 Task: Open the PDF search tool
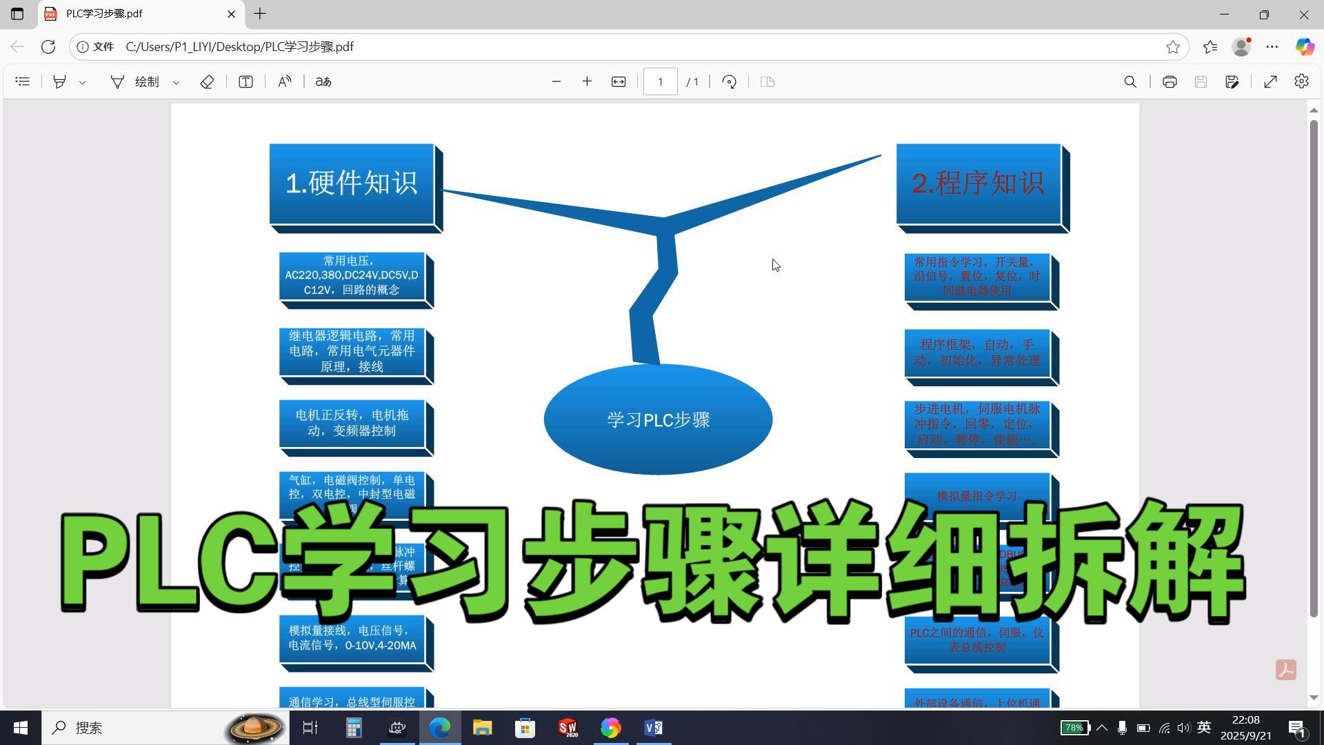(x=1130, y=81)
